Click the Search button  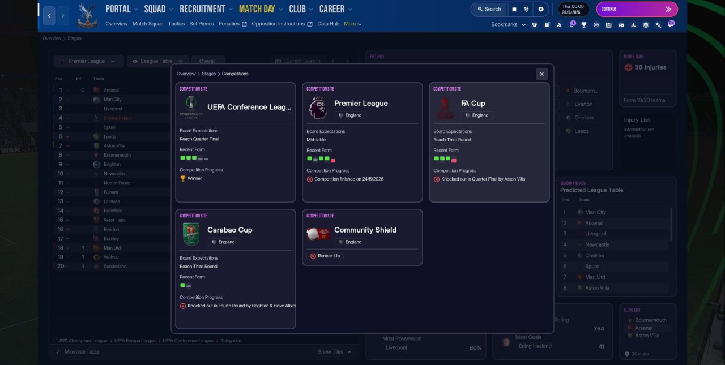click(x=489, y=9)
